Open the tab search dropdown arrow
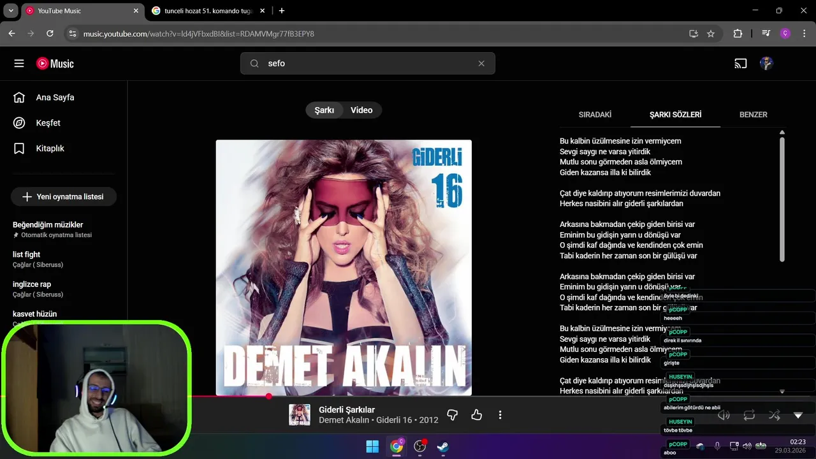Image resolution: width=816 pixels, height=459 pixels. [11, 11]
